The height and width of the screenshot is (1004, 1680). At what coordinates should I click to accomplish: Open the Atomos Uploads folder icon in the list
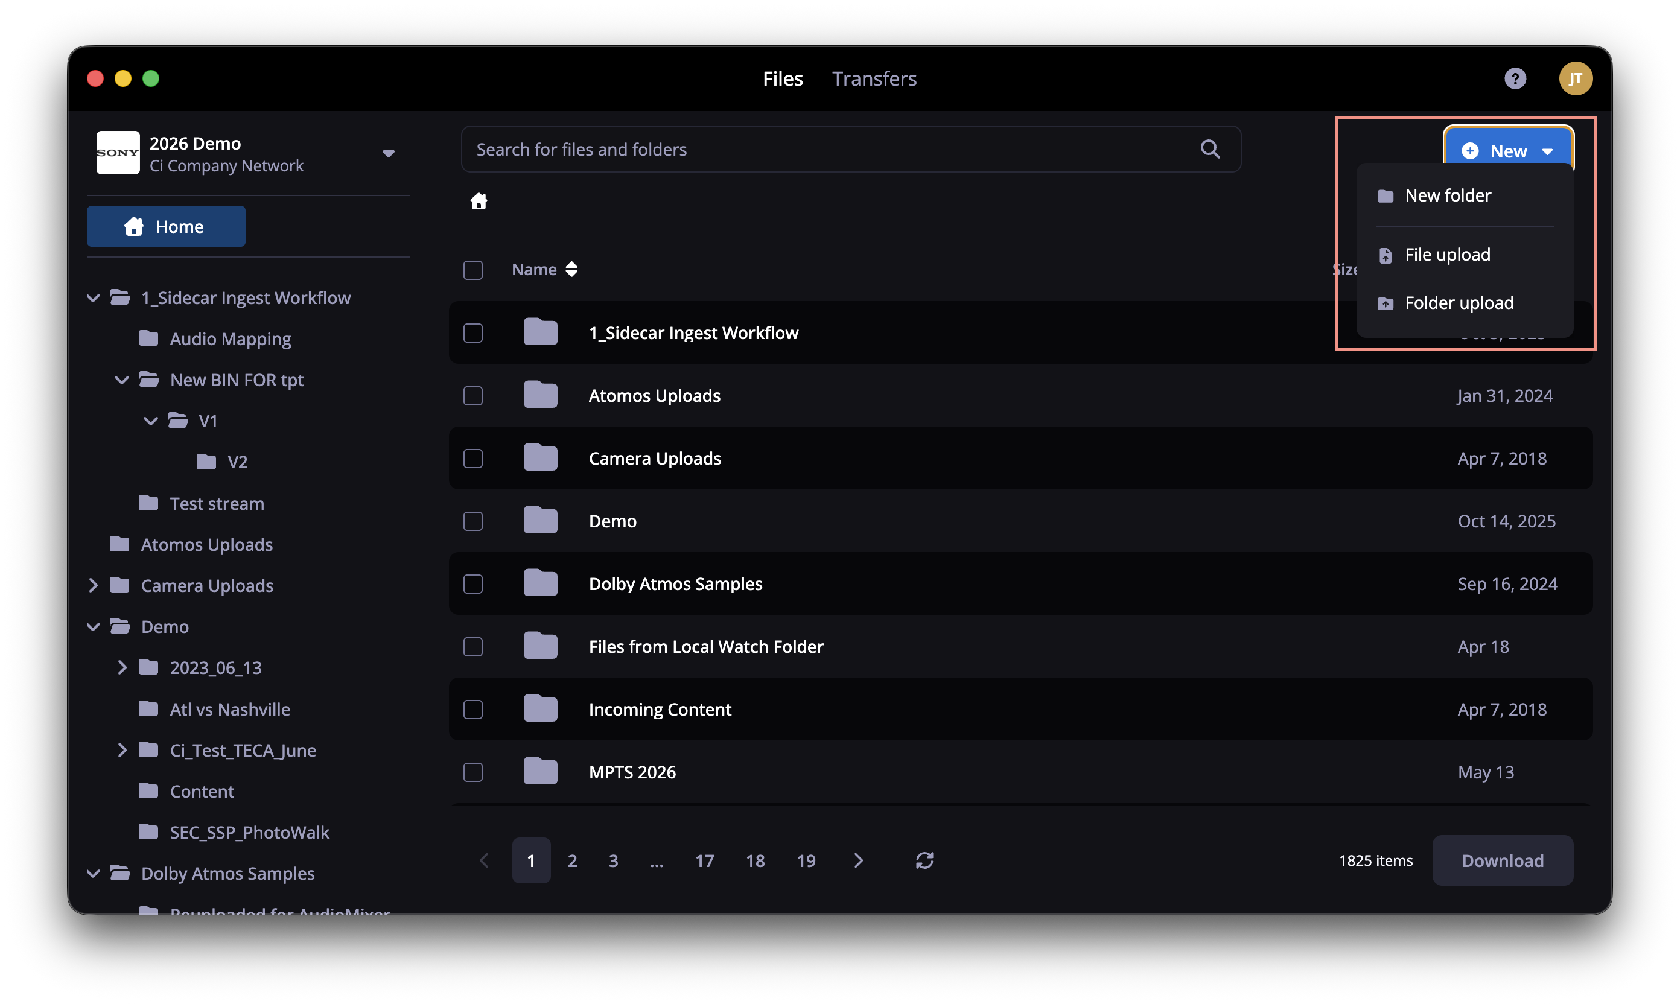540,395
